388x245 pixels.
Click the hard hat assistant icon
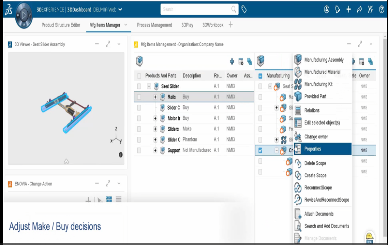point(369,237)
